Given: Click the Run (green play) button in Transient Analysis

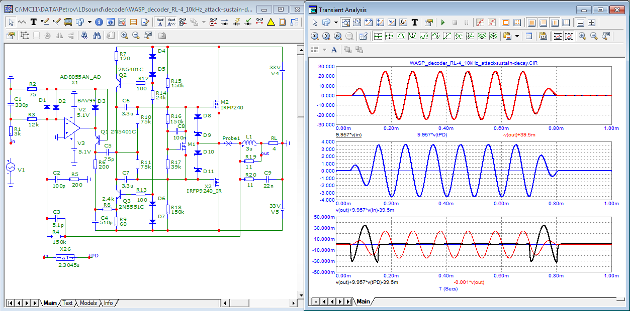Looking at the screenshot, I should coord(442,23).
